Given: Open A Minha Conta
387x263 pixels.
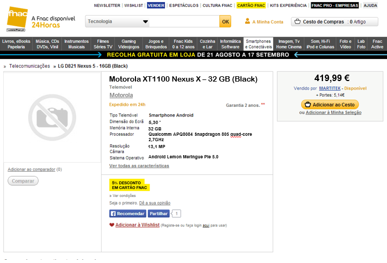Looking at the screenshot, I should [268, 21].
